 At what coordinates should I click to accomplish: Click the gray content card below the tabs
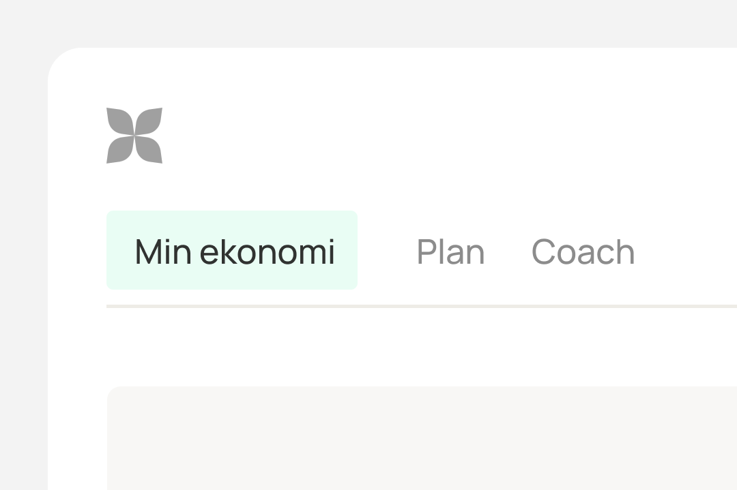click(422, 438)
